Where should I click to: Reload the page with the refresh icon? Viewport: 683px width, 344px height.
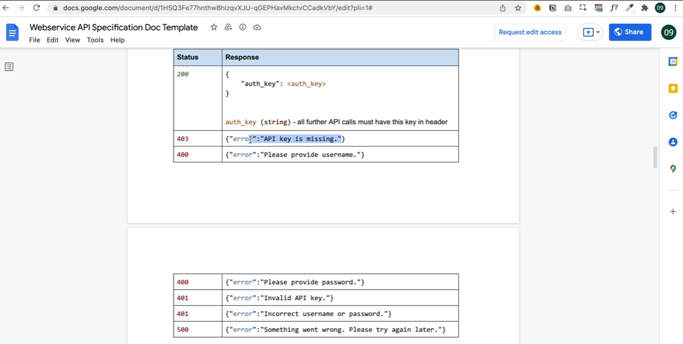click(36, 8)
